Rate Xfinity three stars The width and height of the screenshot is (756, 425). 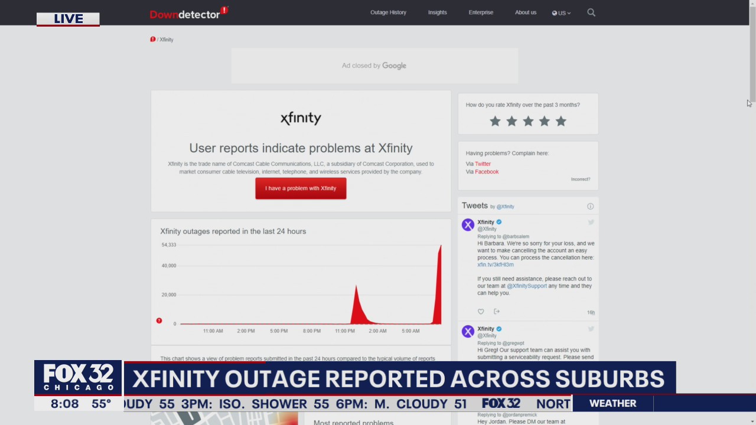click(x=528, y=121)
